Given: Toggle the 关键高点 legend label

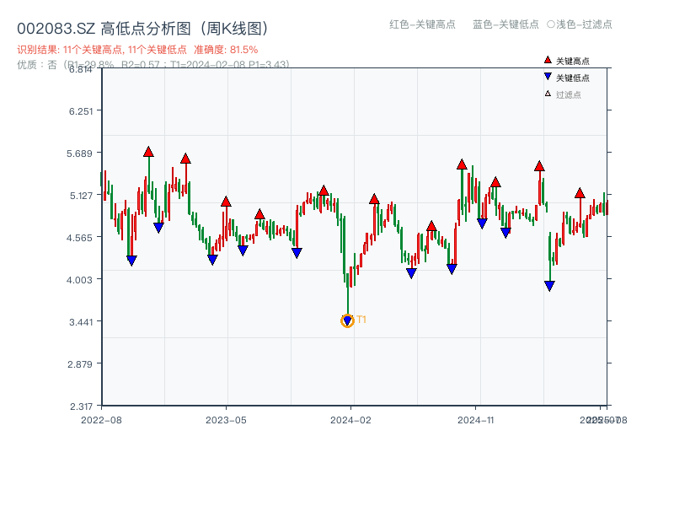Looking at the screenshot, I should pos(573,61).
